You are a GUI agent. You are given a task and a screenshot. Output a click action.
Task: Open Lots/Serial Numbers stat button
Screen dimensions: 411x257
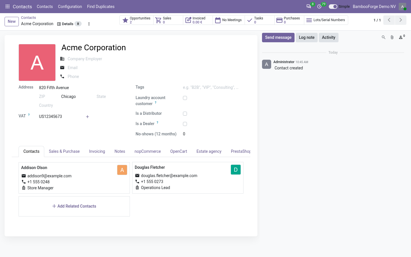(326, 20)
